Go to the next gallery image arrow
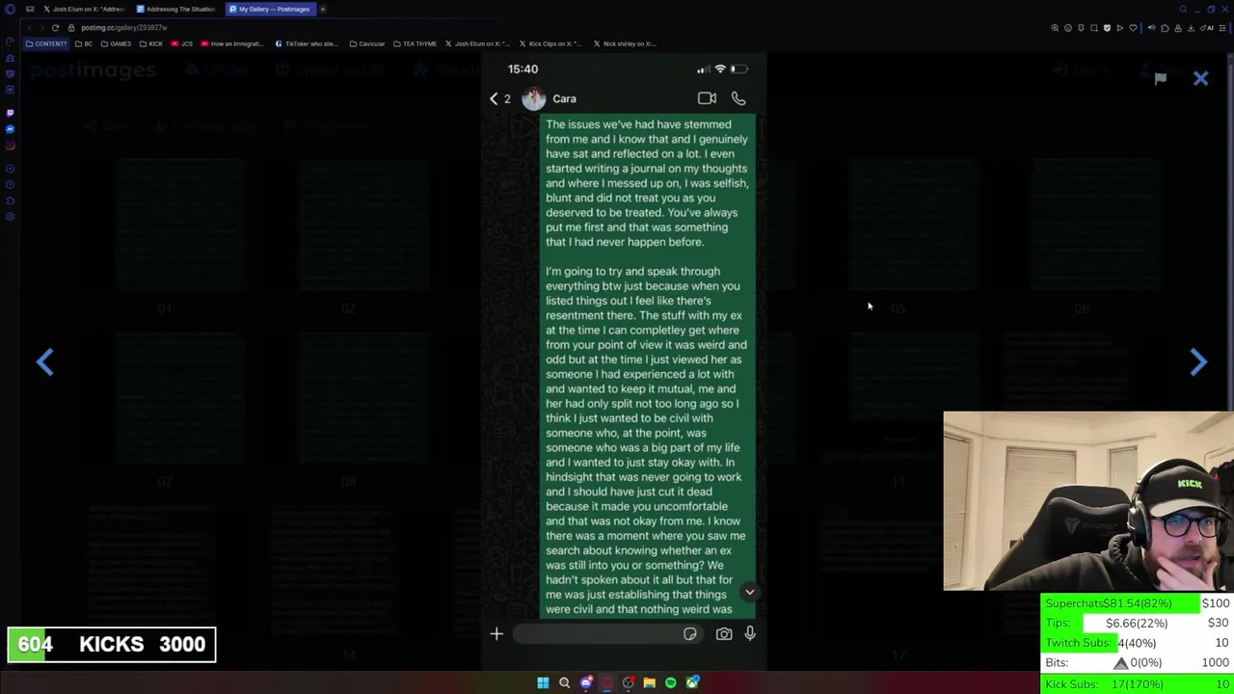The height and width of the screenshot is (694, 1234). click(x=1197, y=361)
